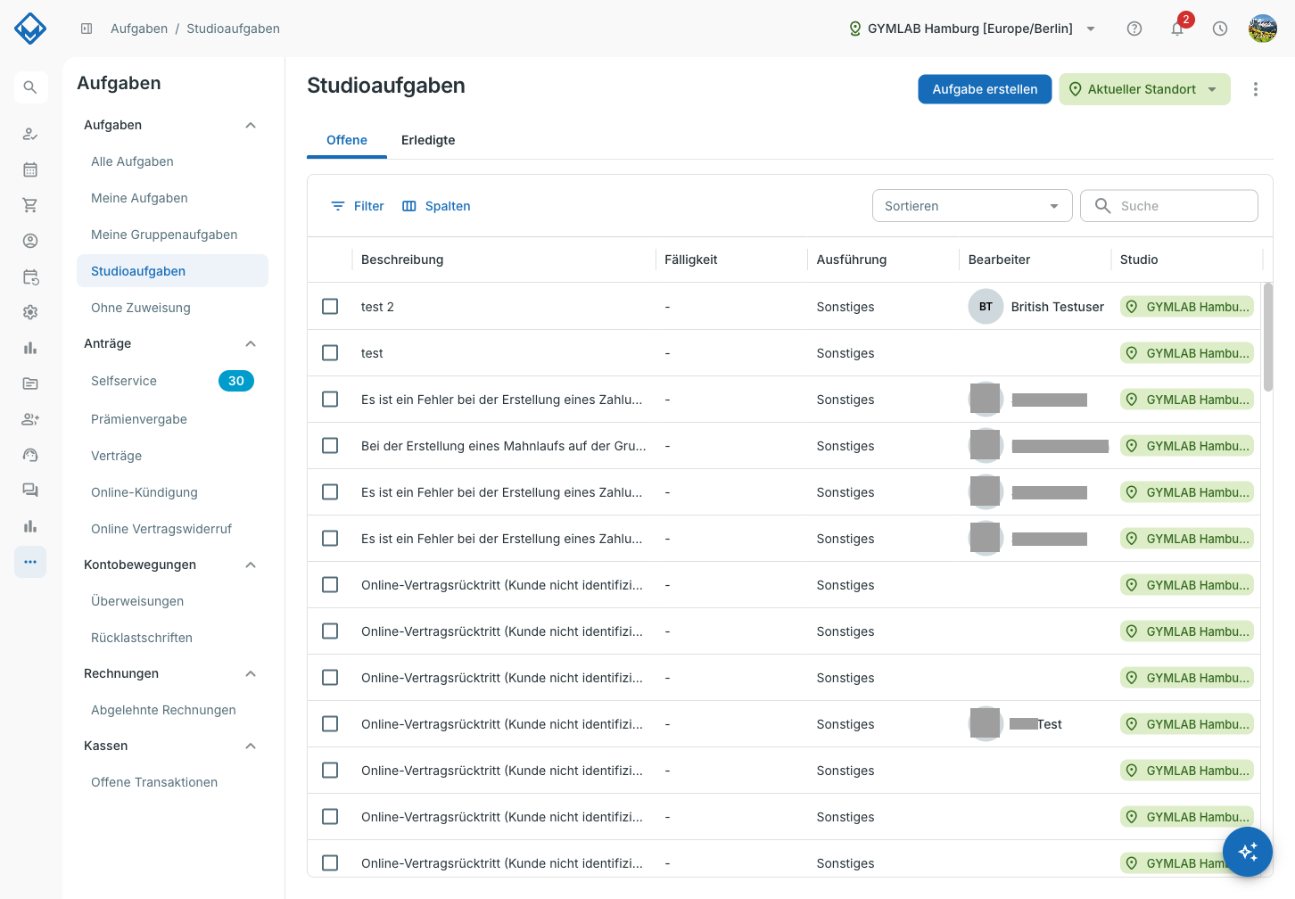Launch the sparkle AI assistant button
This screenshot has width=1295, height=899.
[x=1248, y=852]
